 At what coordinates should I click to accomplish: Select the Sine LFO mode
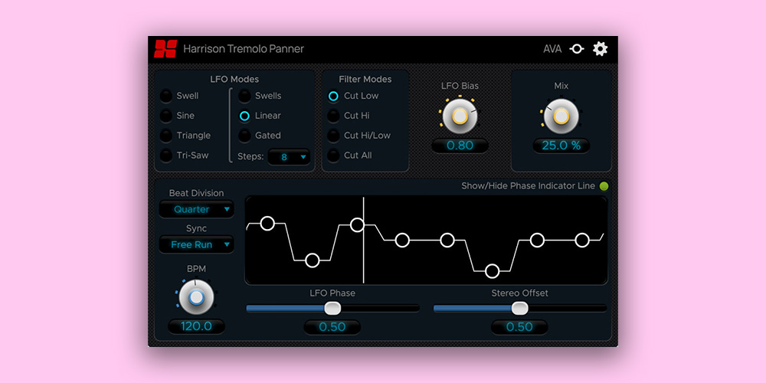tap(165, 116)
